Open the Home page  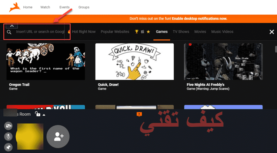(x=28, y=7)
